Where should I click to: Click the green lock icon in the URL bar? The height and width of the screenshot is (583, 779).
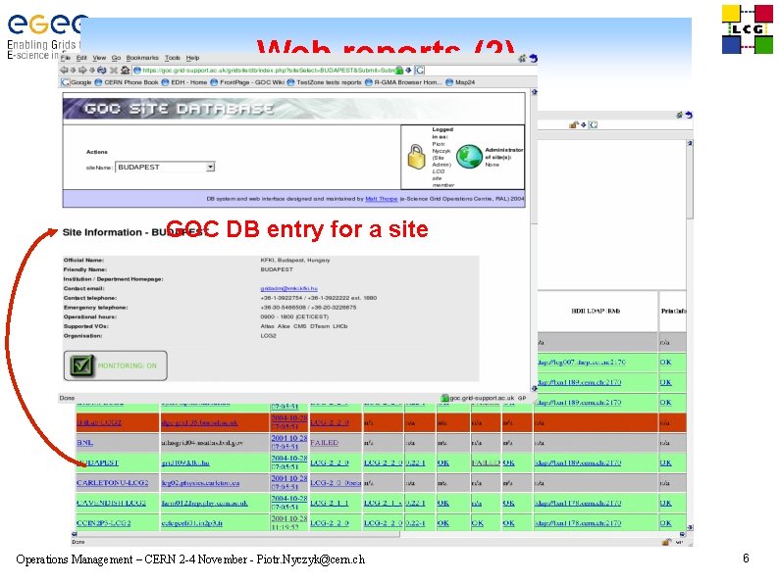[x=399, y=70]
